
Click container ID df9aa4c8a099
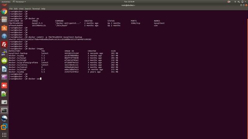click(x=15, y=25)
